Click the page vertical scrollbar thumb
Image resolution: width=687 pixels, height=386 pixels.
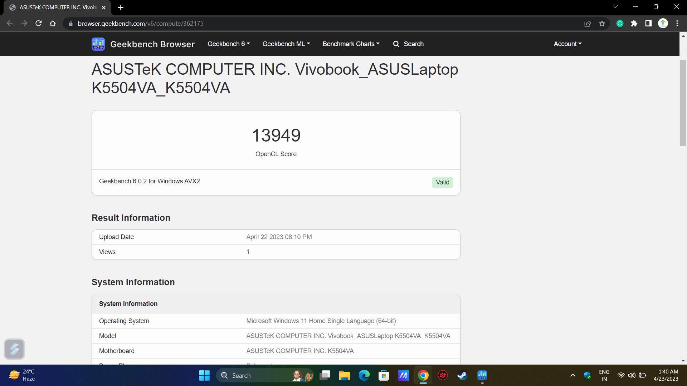(683, 103)
